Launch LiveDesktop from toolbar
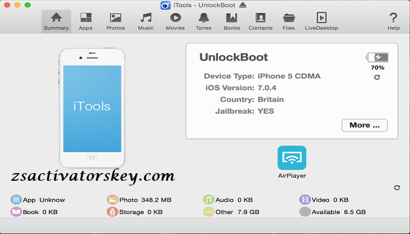The width and height of the screenshot is (410, 234). coord(322,22)
